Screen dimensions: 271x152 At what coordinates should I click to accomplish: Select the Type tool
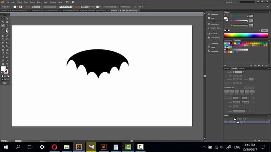7,25
